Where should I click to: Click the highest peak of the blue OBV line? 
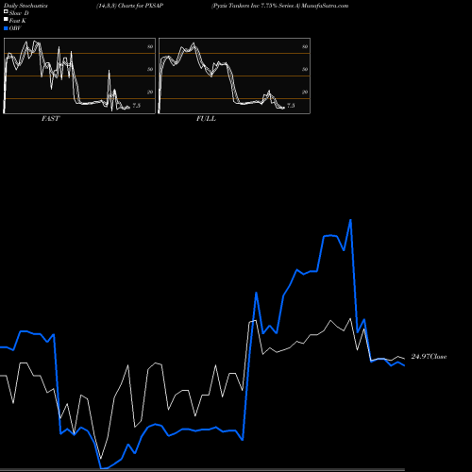[x=350, y=220]
